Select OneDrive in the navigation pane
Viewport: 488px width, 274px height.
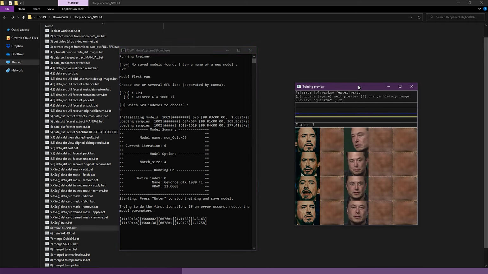[x=17, y=54]
